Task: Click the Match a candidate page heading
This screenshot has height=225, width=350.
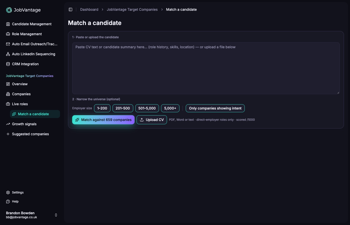Action: [95, 23]
